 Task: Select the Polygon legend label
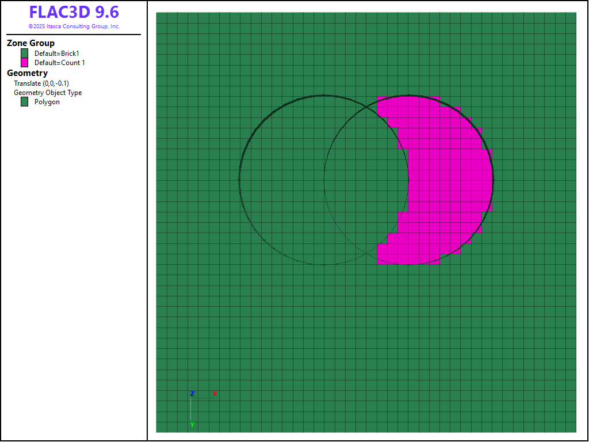tap(47, 102)
